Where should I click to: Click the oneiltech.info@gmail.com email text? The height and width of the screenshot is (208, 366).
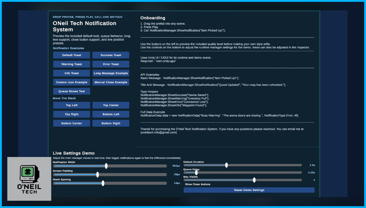pos(159,132)
